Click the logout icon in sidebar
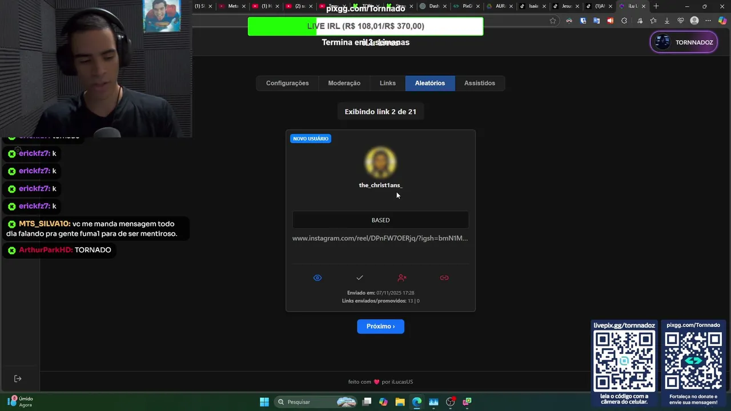731x411 pixels. (18, 378)
